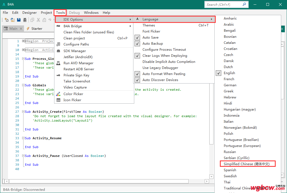Click the search magnifier icon
Screen dimensions: 287x193
[244, 4]
